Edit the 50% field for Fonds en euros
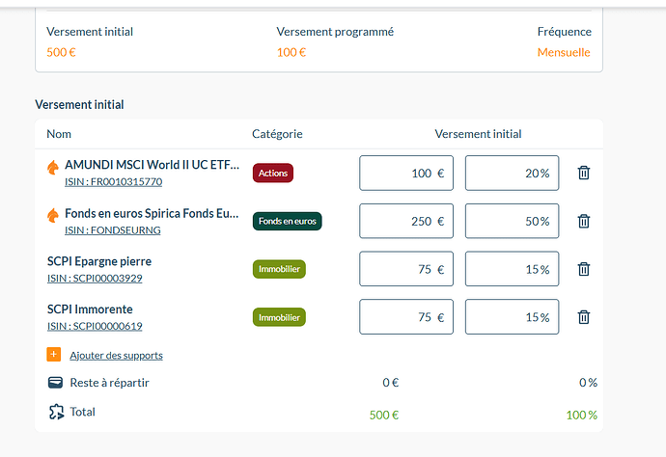Viewport: 666px width, 457px height. coord(512,221)
